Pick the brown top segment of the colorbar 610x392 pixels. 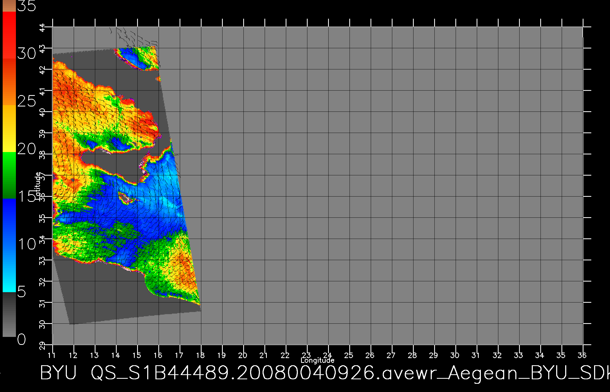tap(9, 6)
